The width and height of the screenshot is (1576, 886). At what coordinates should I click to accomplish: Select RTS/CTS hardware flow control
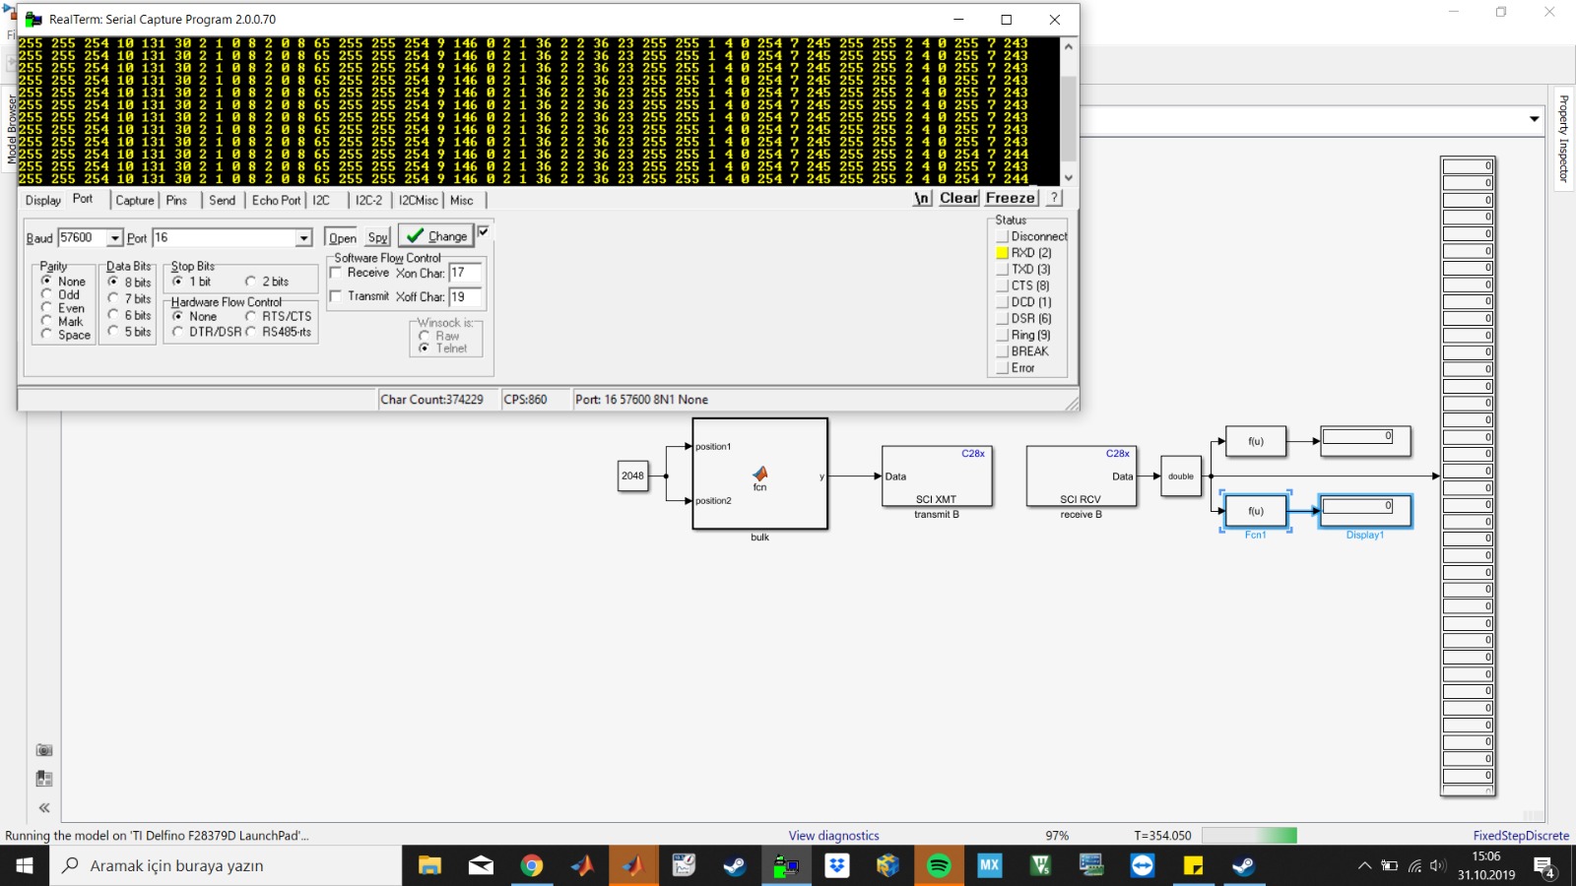coord(251,316)
